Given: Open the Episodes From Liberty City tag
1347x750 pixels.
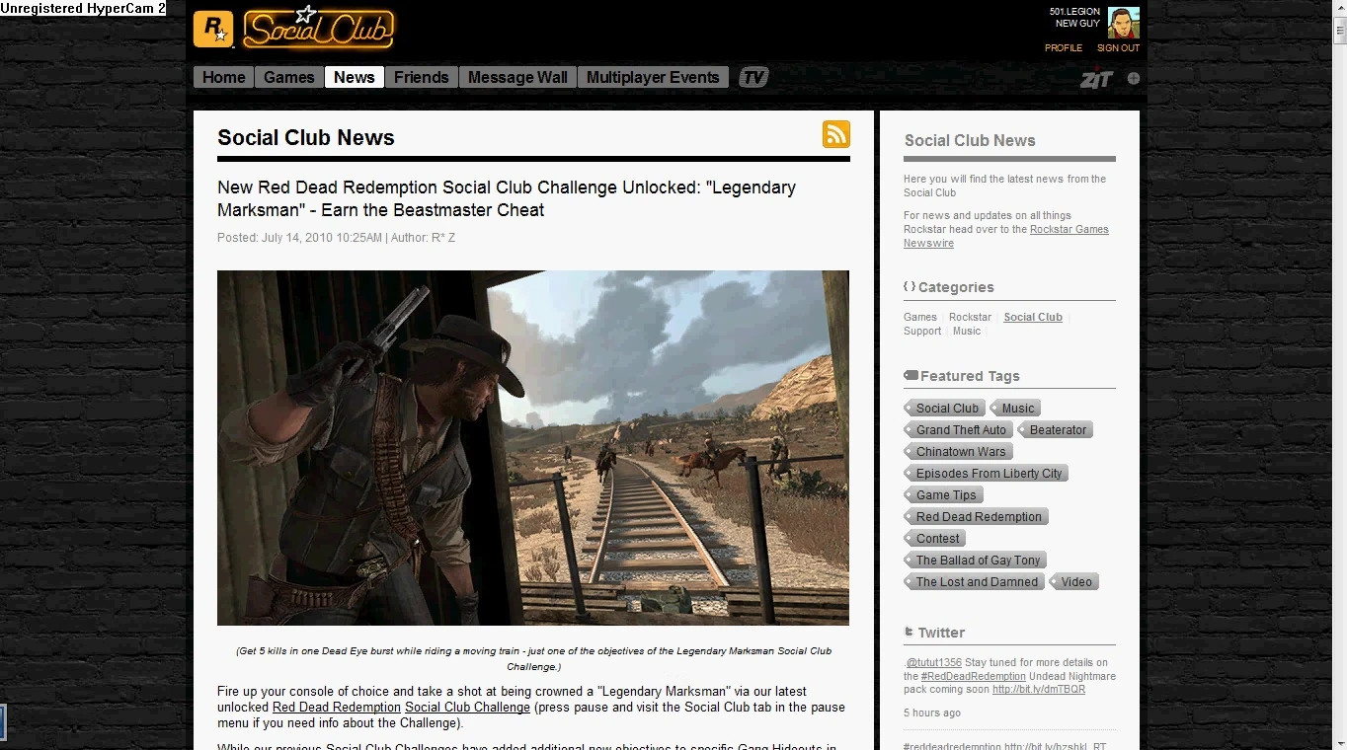Looking at the screenshot, I should click(987, 473).
